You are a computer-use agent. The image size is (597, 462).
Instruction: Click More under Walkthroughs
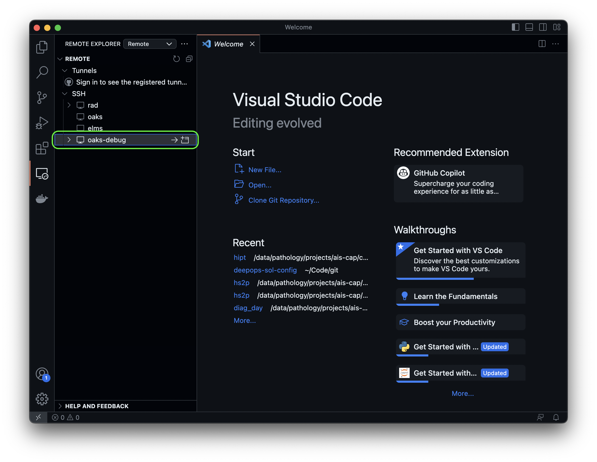(x=462, y=393)
